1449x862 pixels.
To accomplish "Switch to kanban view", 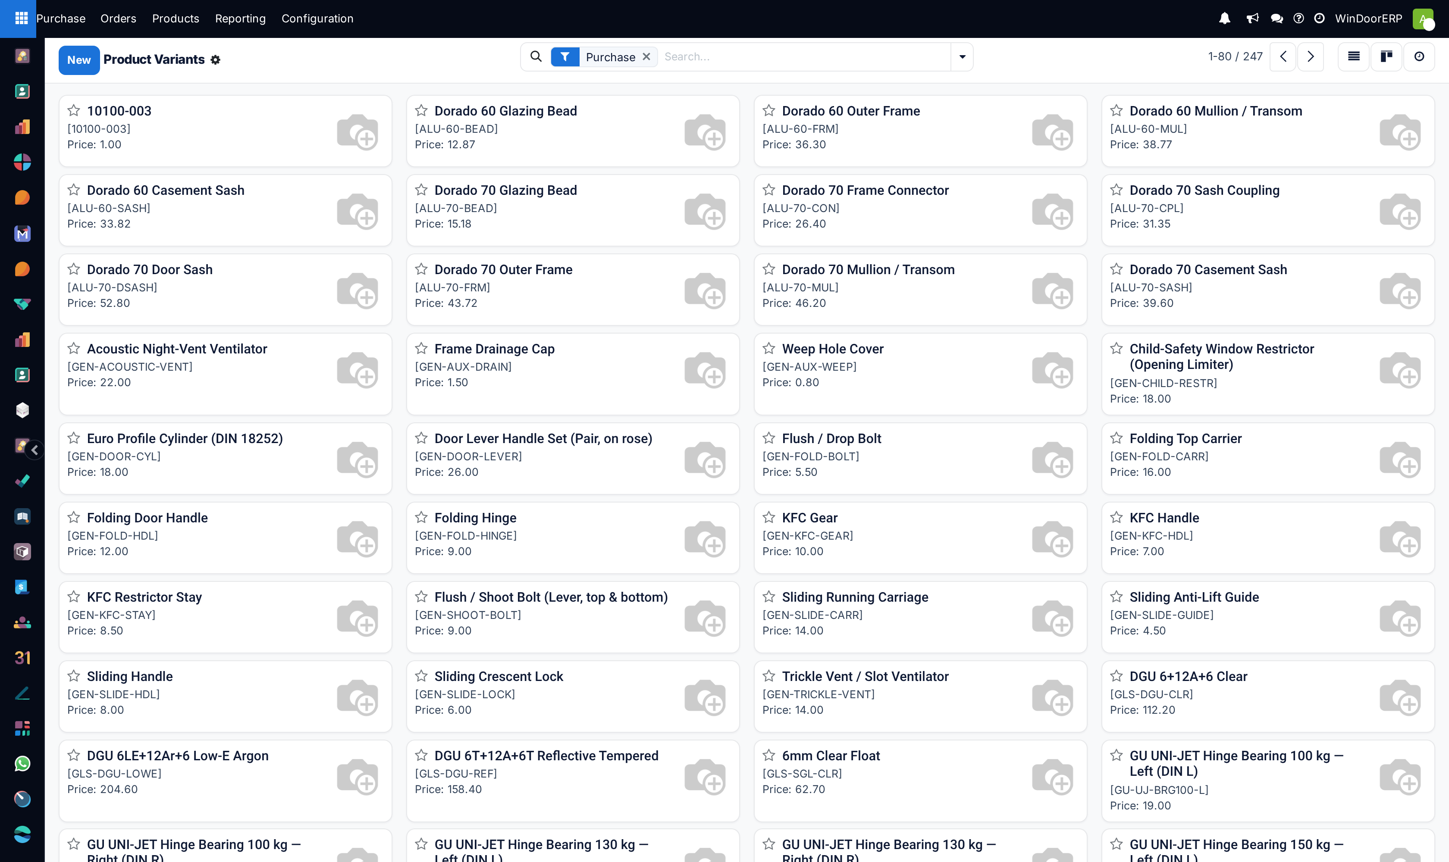I will (x=1387, y=56).
